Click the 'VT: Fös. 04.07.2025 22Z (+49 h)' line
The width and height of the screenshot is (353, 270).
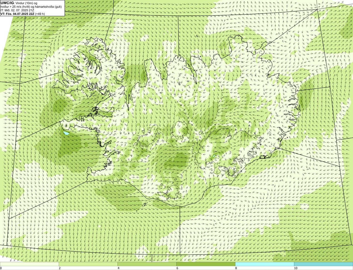(23, 14)
